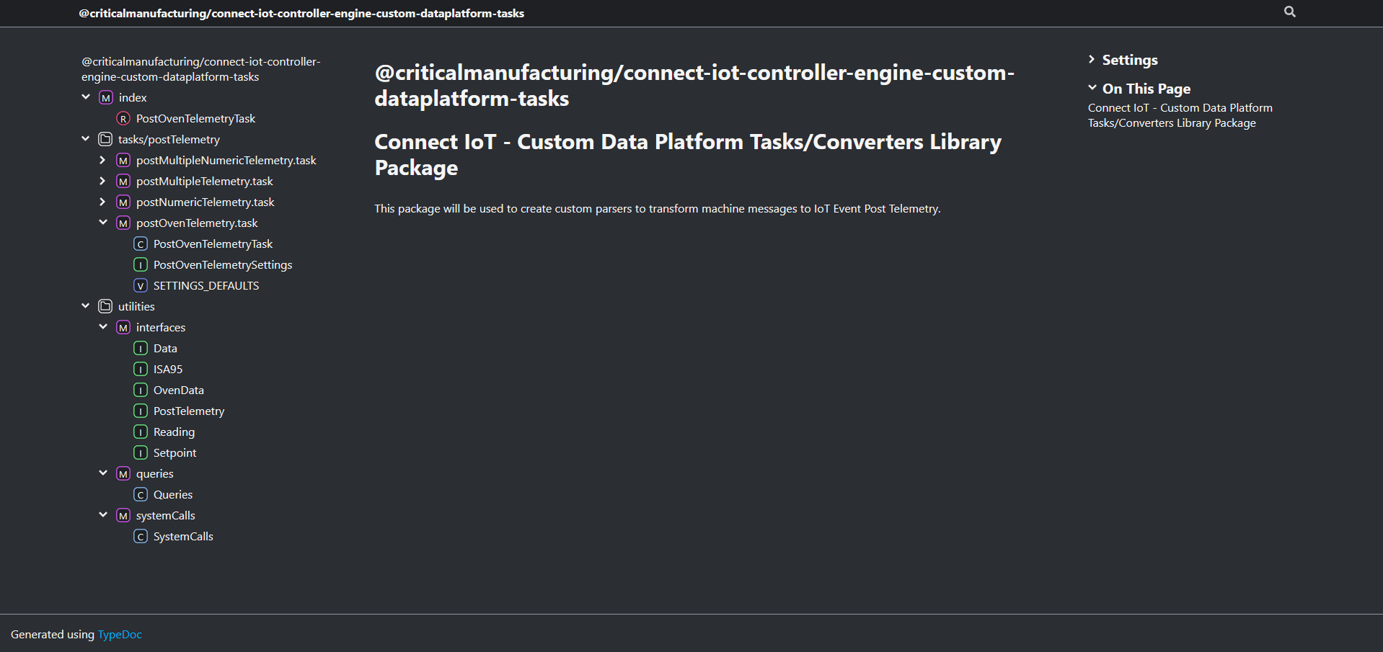Click the class icon beside Queries
1383x652 pixels.
point(141,494)
